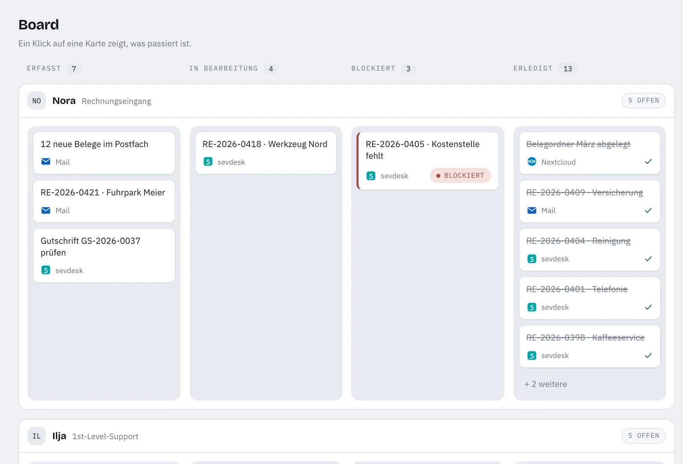This screenshot has height=464, width=683.
Task: Click Nora's '5 OFFEN' badge
Action: tap(643, 101)
